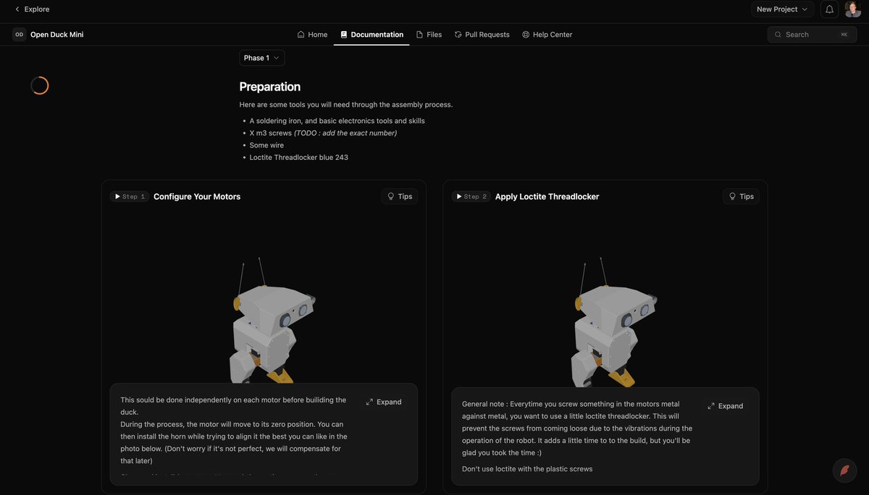Click the OD project badge

point(20,34)
